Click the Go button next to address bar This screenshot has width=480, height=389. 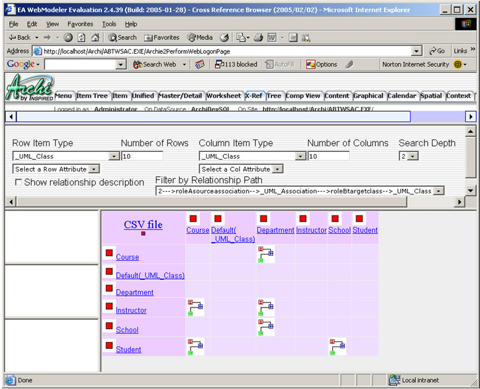click(x=437, y=51)
